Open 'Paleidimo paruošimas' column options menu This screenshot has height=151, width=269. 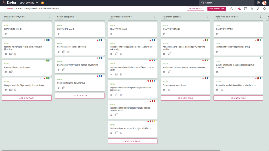coord(261,17)
